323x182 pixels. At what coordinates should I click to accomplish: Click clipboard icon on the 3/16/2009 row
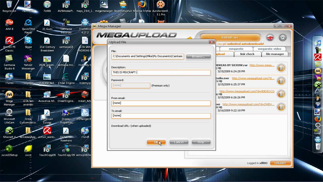281,107
